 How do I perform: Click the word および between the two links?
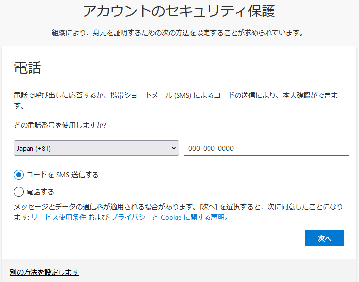click(98, 217)
